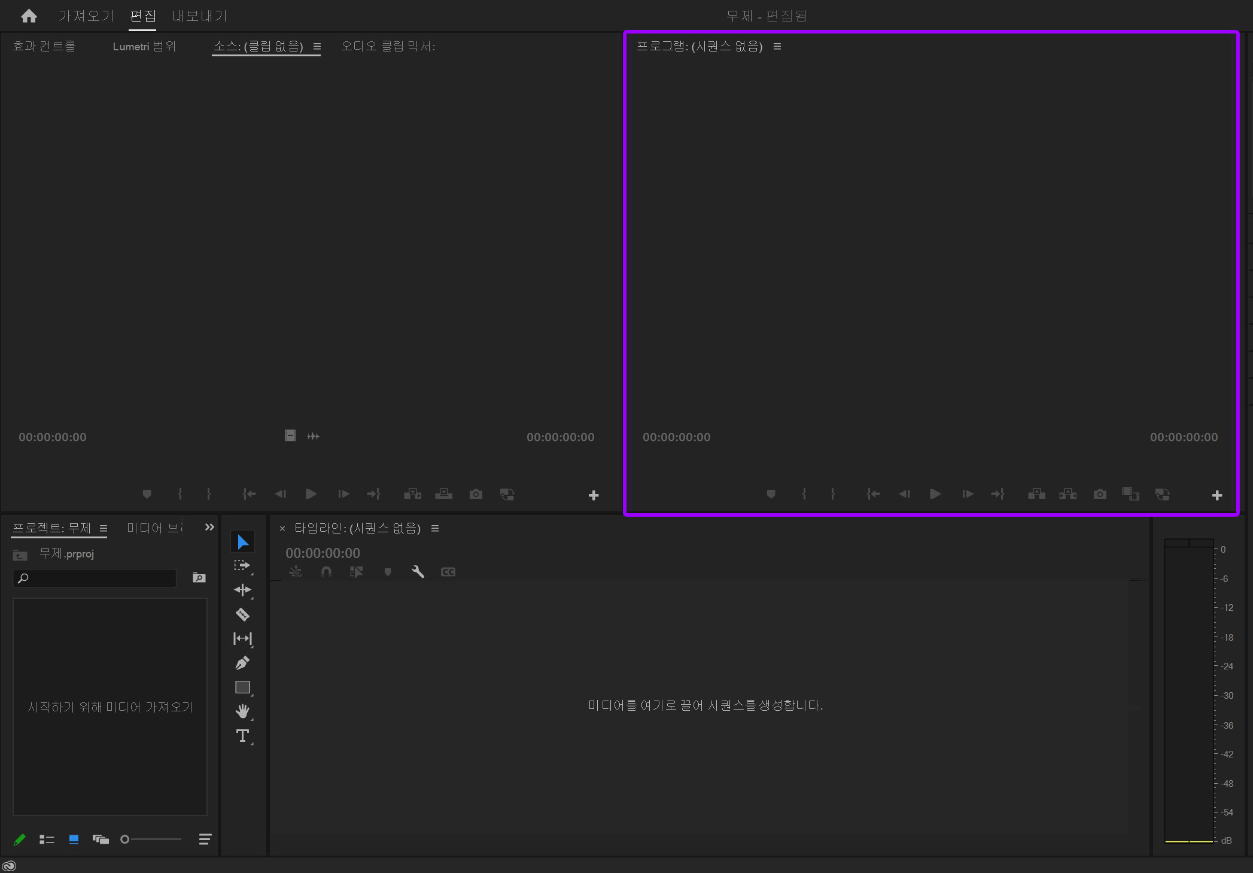
Task: Switch to the 내보내기 tab
Action: tap(199, 16)
